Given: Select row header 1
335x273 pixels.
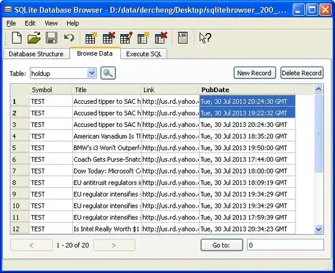Looking at the screenshot, I should tap(20, 101).
